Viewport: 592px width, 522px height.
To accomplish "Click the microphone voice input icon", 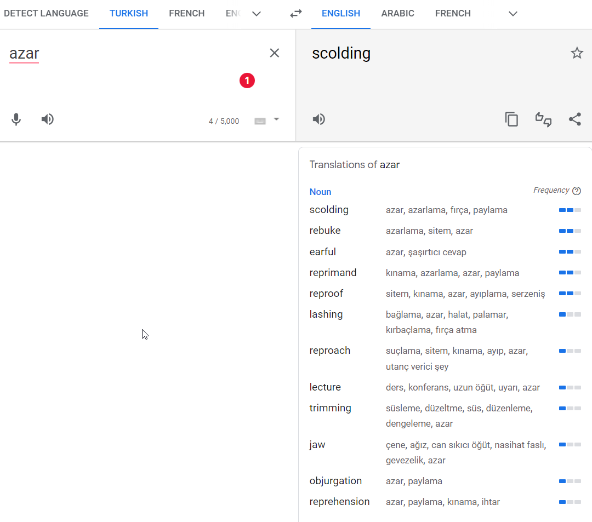I will [x=16, y=119].
